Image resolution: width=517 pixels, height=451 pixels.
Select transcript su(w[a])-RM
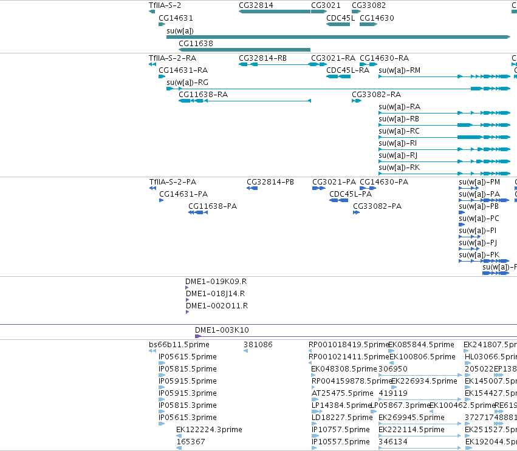[399, 70]
